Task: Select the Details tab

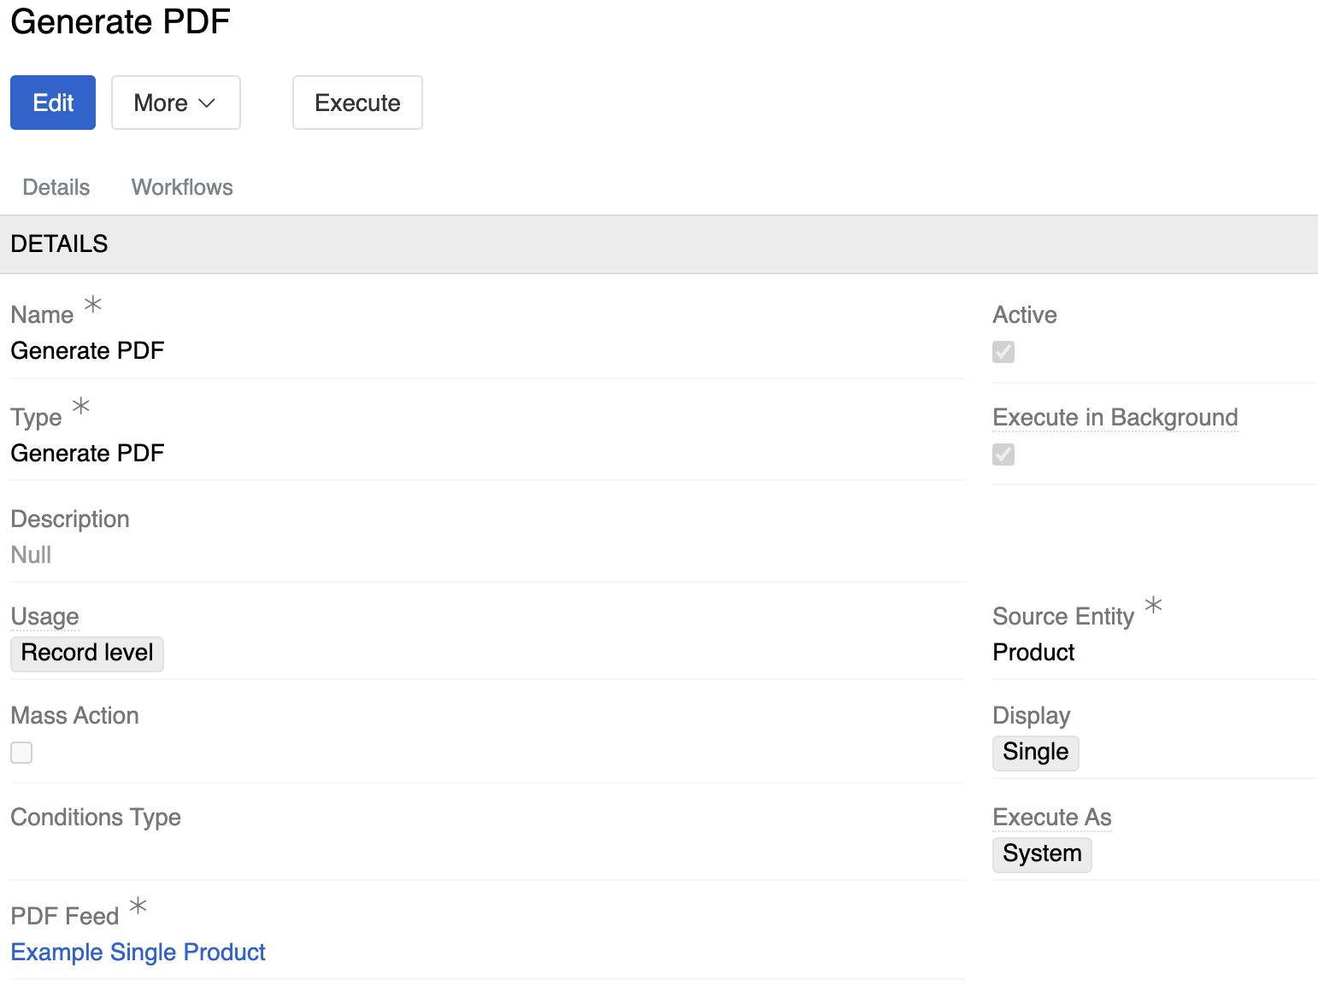Action: [x=56, y=187]
